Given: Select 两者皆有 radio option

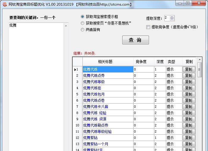Looking at the screenshot, I should pyautogui.click(x=90, y=30).
